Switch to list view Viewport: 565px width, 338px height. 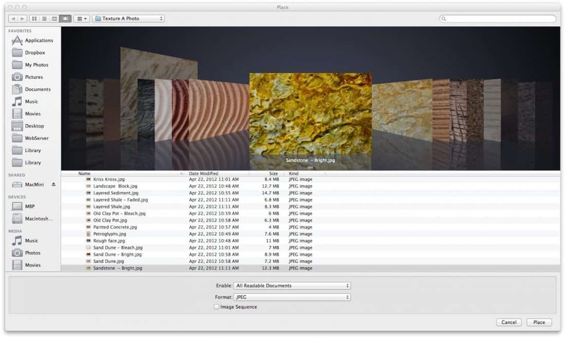(x=44, y=18)
